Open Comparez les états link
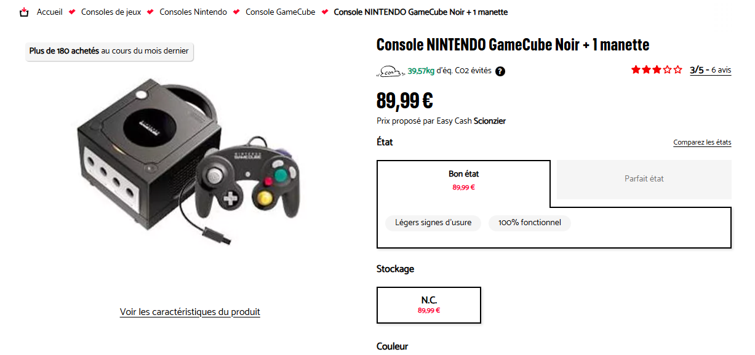This screenshot has width=755, height=355. (x=702, y=143)
